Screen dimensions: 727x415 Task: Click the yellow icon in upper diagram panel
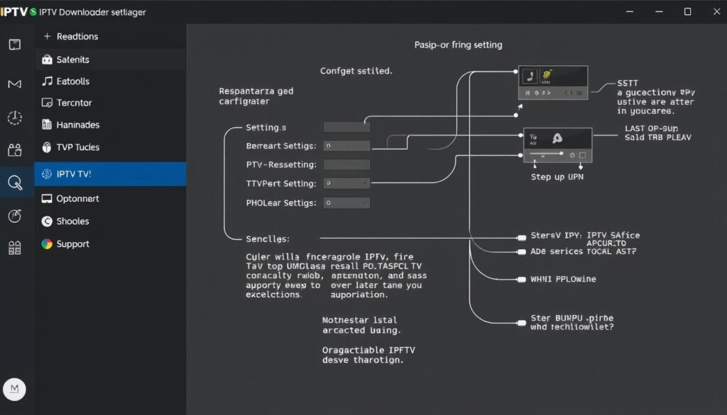(x=547, y=75)
